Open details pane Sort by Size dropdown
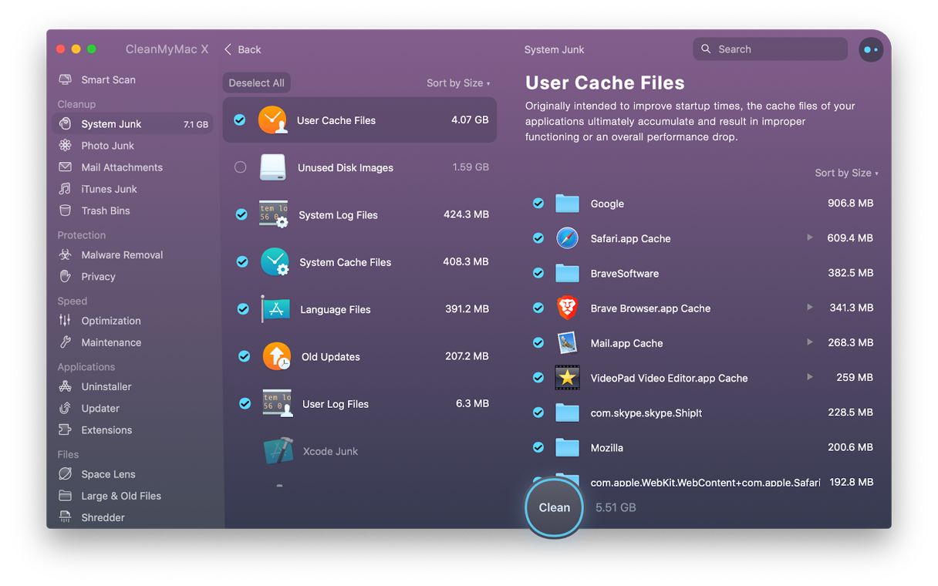This screenshot has width=938, height=586. pos(846,173)
